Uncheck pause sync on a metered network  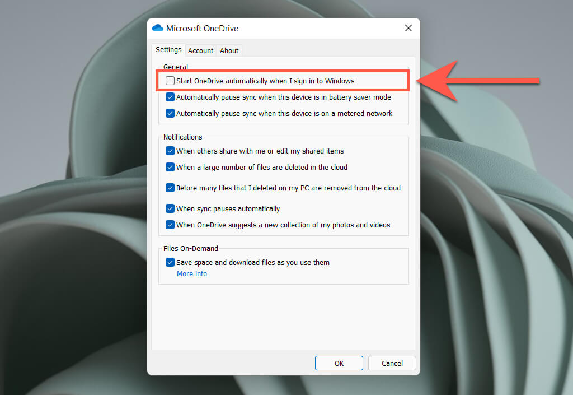170,113
